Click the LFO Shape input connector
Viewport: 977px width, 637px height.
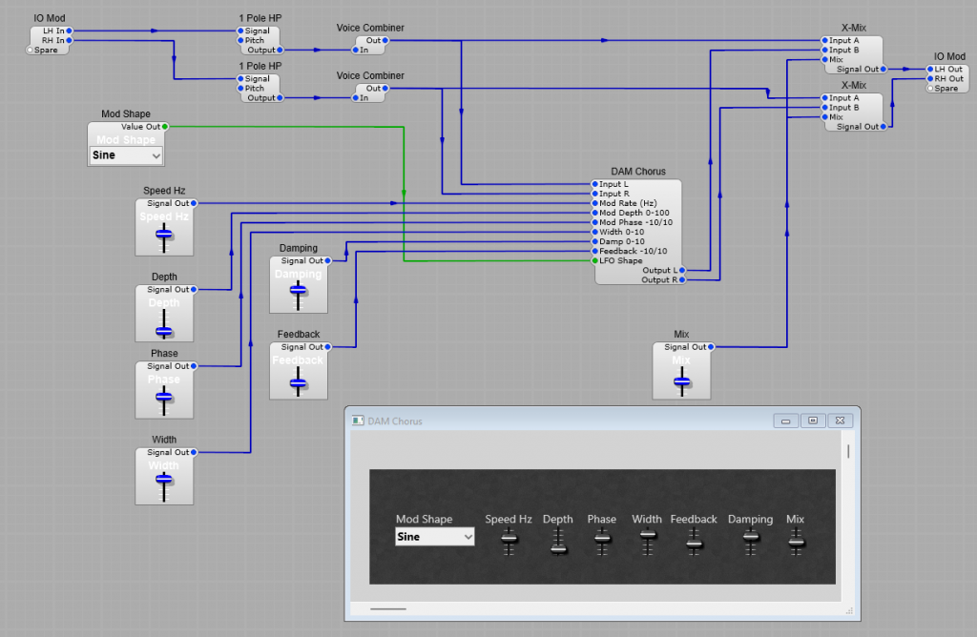point(593,260)
